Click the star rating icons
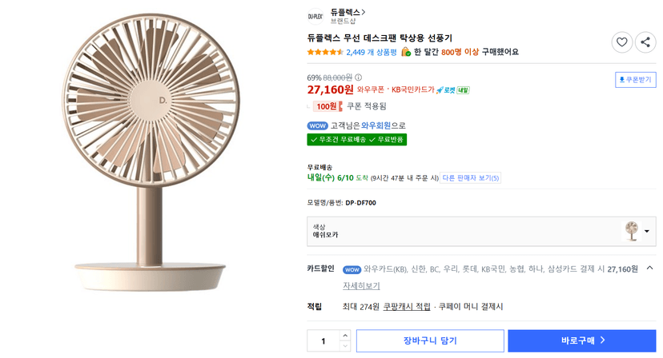Screen dimensions: 663x358 (x=325, y=53)
